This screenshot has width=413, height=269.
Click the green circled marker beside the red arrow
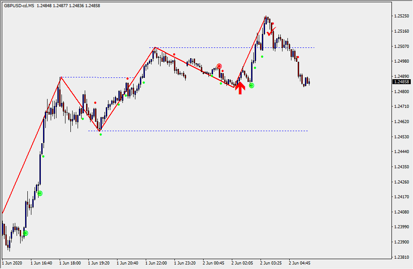click(252, 85)
